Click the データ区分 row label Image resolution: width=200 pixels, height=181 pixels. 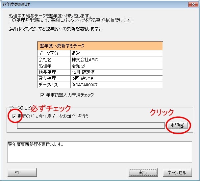click(x=54, y=53)
